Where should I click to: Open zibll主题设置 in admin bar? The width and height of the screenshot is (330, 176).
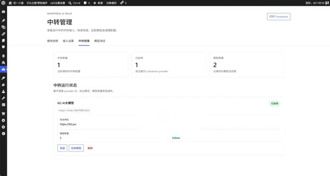[58, 3]
